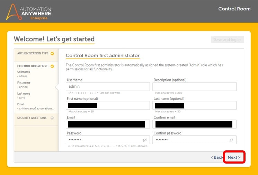This screenshot has width=258, height=175.
Task: Click the Save and log in button
Action: point(228,40)
